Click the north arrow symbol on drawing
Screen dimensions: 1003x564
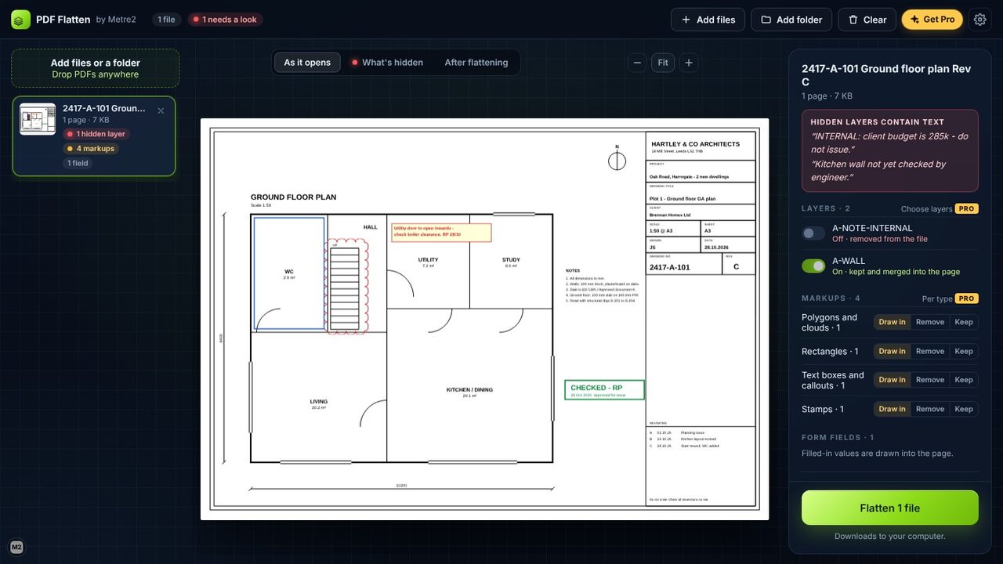tap(617, 159)
